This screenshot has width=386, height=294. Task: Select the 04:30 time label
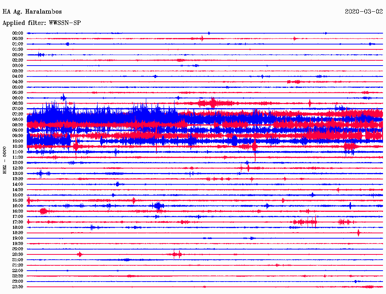click(x=18, y=82)
